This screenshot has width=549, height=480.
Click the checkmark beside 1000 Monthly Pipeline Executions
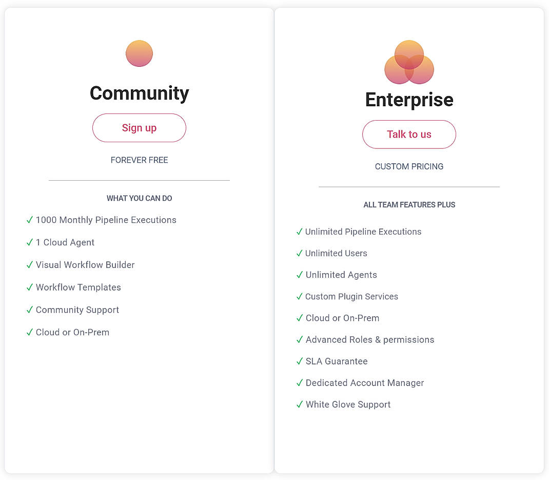pos(30,220)
